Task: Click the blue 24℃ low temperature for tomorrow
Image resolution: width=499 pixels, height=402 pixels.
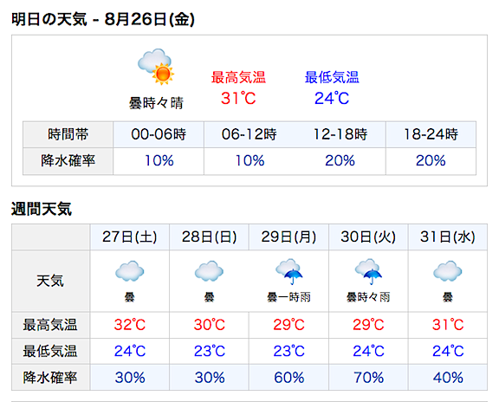Action: [332, 98]
